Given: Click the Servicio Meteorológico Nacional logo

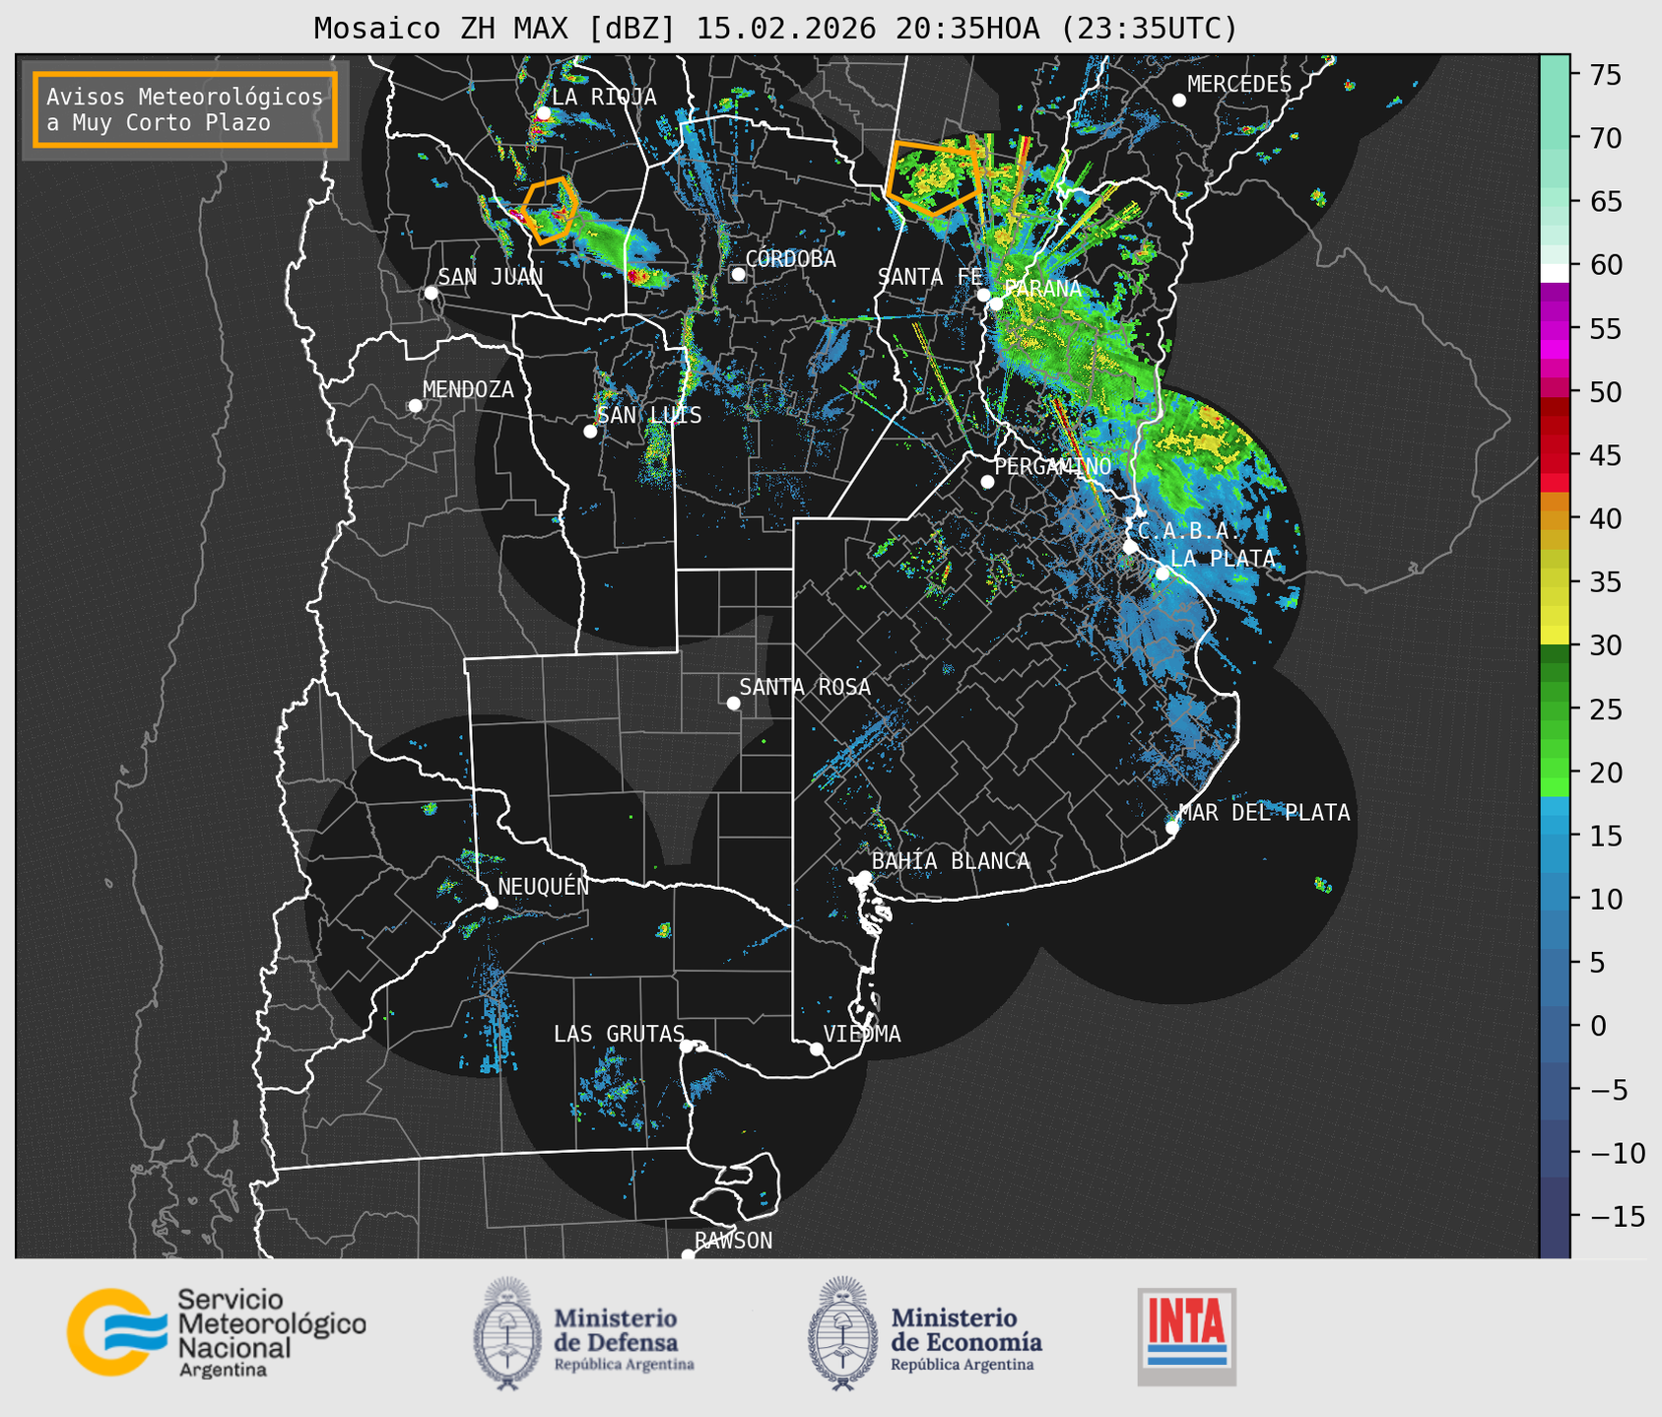Looking at the screenshot, I should tap(216, 1332).
